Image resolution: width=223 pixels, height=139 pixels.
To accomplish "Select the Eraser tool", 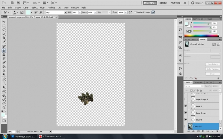I will pos(4,62).
